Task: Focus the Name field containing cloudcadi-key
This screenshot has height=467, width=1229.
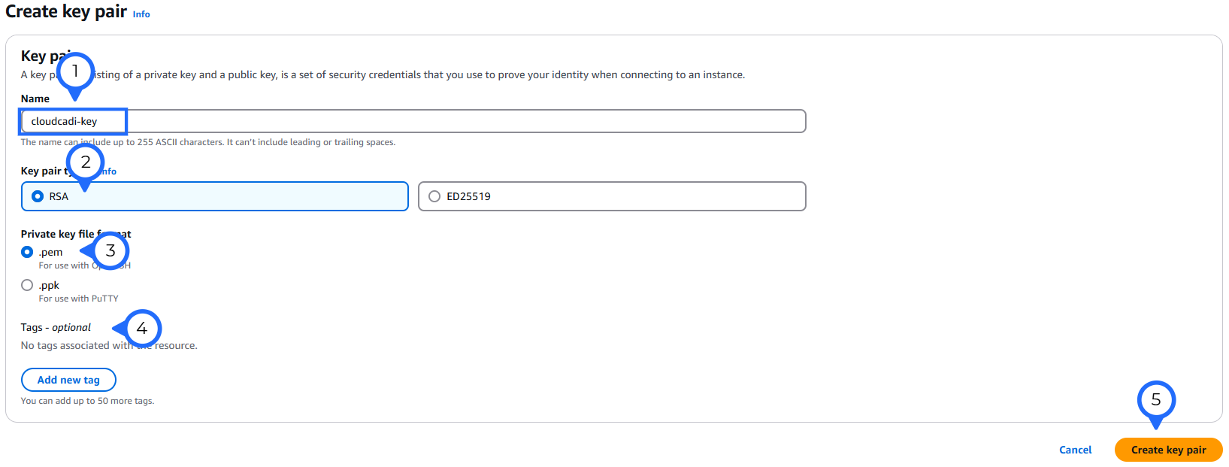Action: 451,121
